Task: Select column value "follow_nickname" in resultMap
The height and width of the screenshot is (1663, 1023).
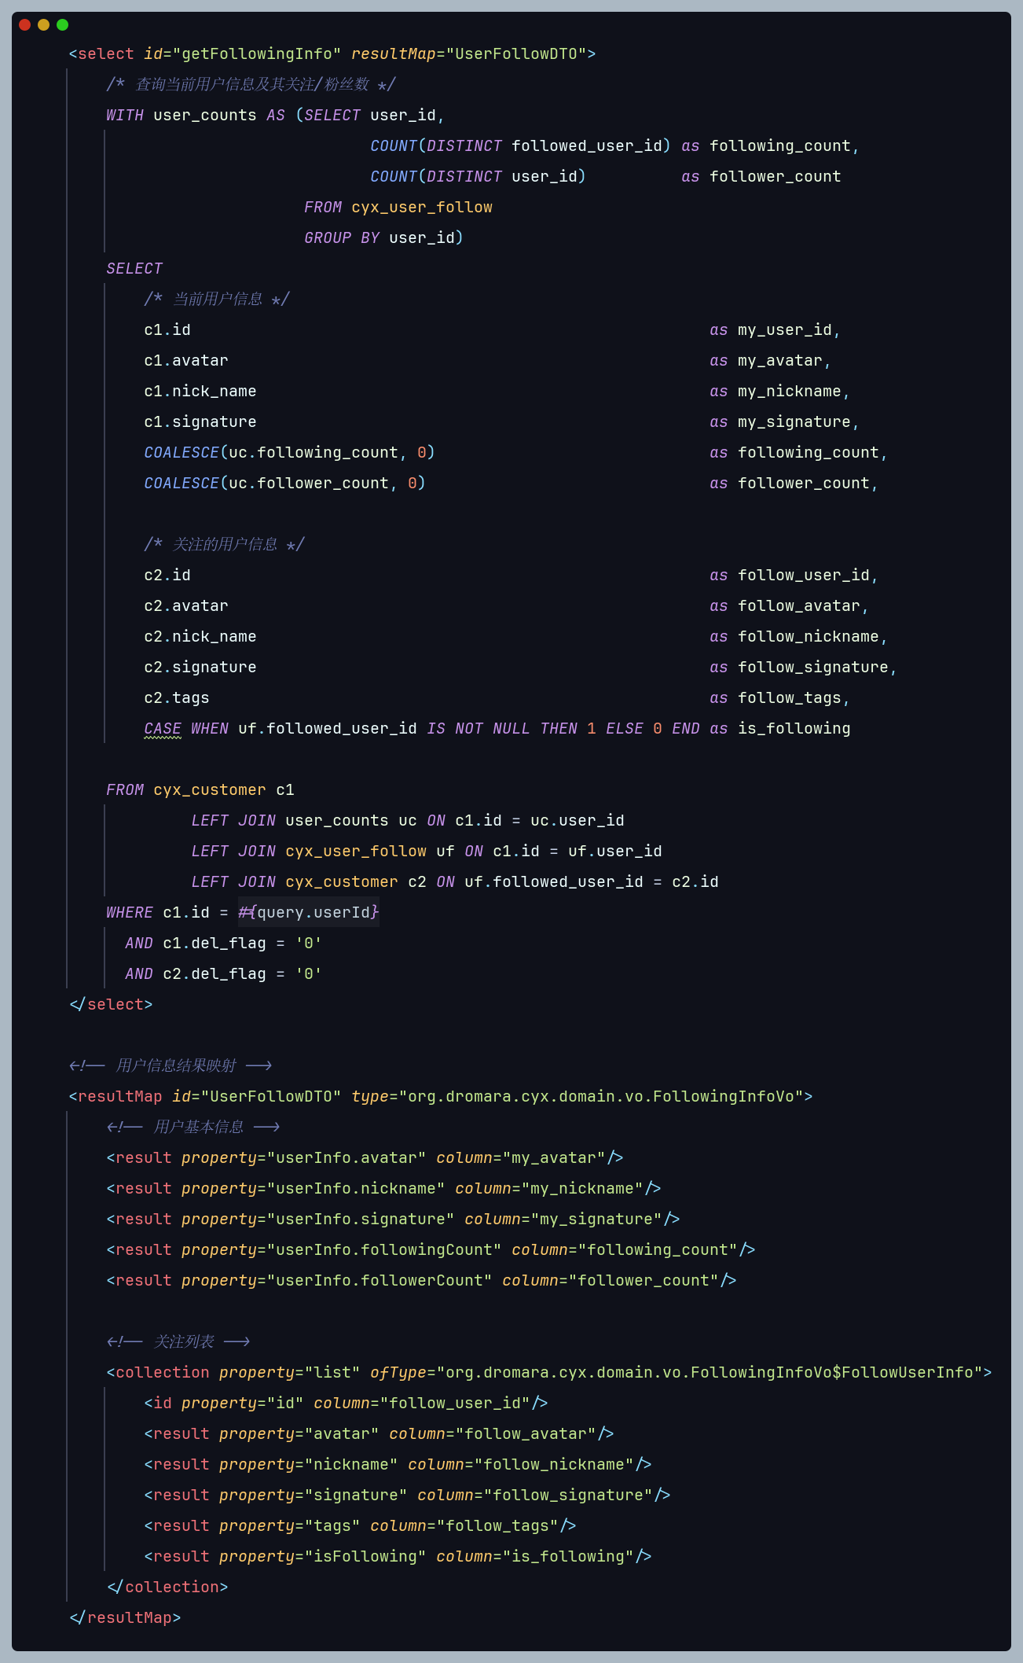Action: pos(554,1464)
